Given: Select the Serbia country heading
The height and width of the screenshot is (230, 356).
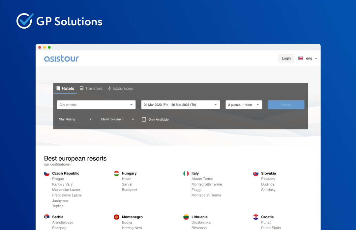Looking at the screenshot, I should pyautogui.click(x=58, y=217).
